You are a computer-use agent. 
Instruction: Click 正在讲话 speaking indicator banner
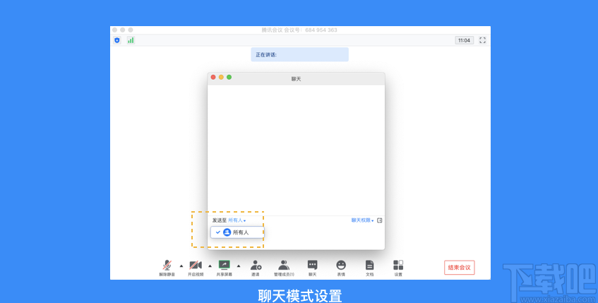tap(300, 54)
